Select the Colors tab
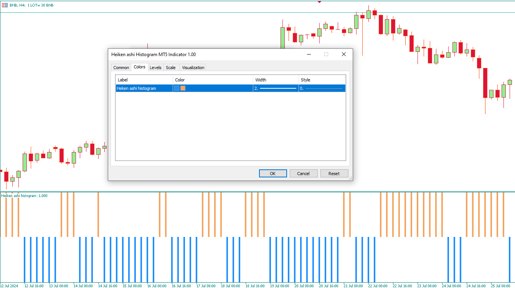 (139, 67)
